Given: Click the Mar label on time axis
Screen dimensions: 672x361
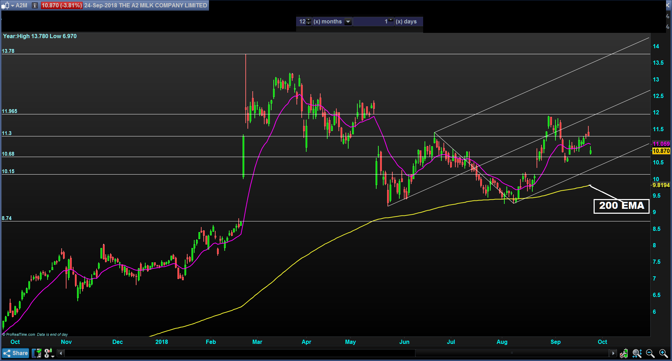Looking at the screenshot, I should tap(257, 342).
